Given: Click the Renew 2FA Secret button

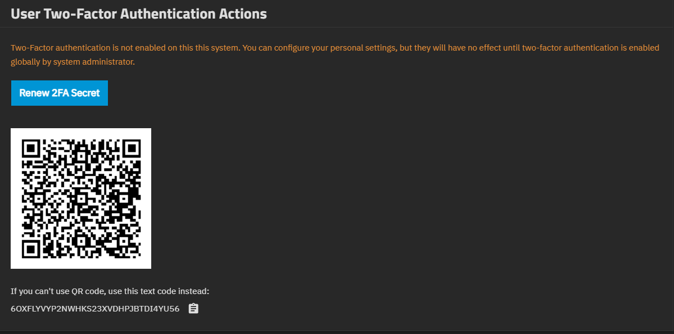Looking at the screenshot, I should coord(60,93).
